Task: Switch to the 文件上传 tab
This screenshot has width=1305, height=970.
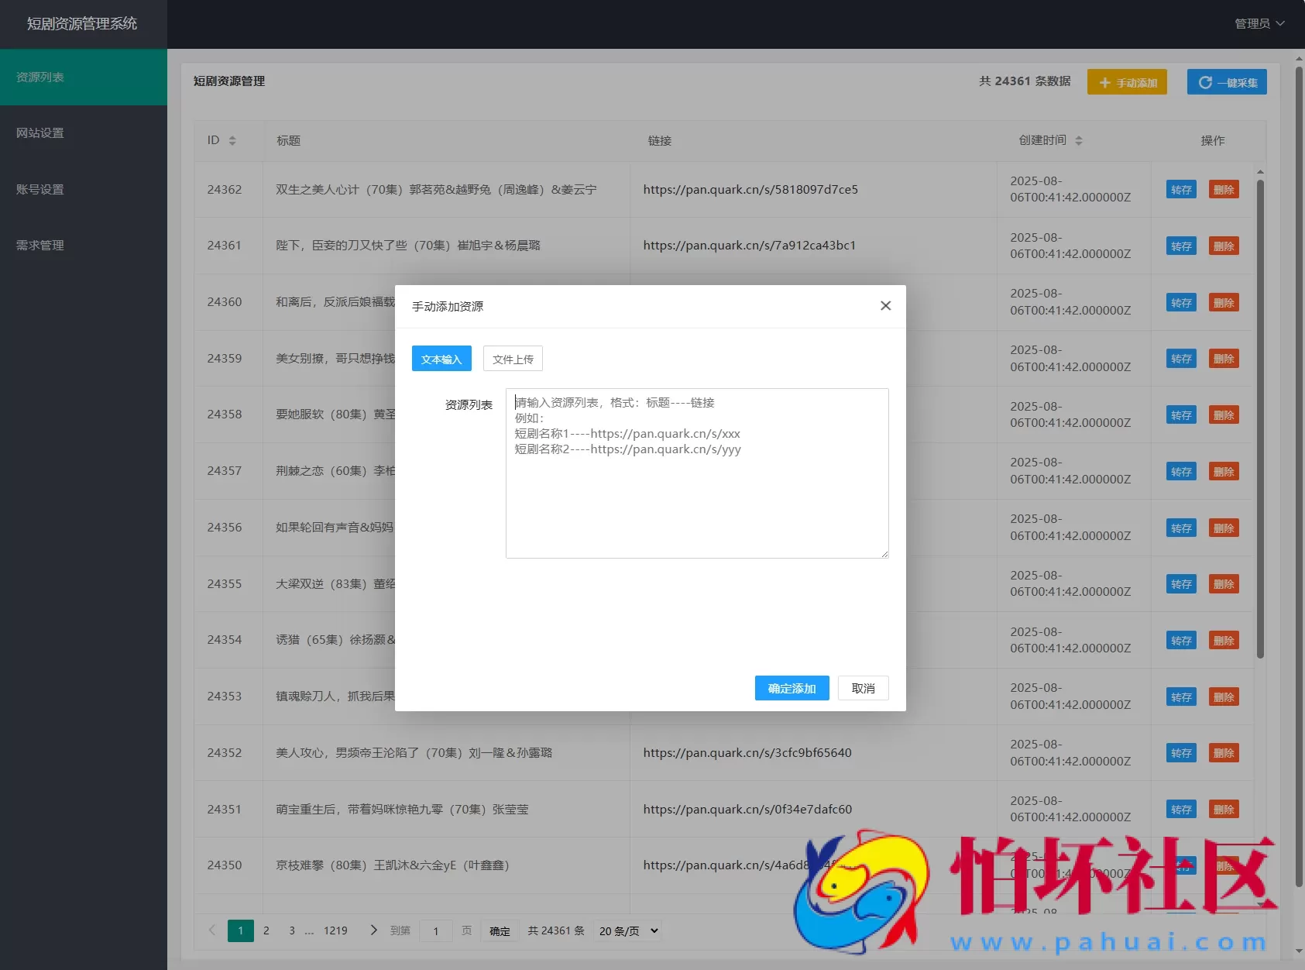Action: 513,359
